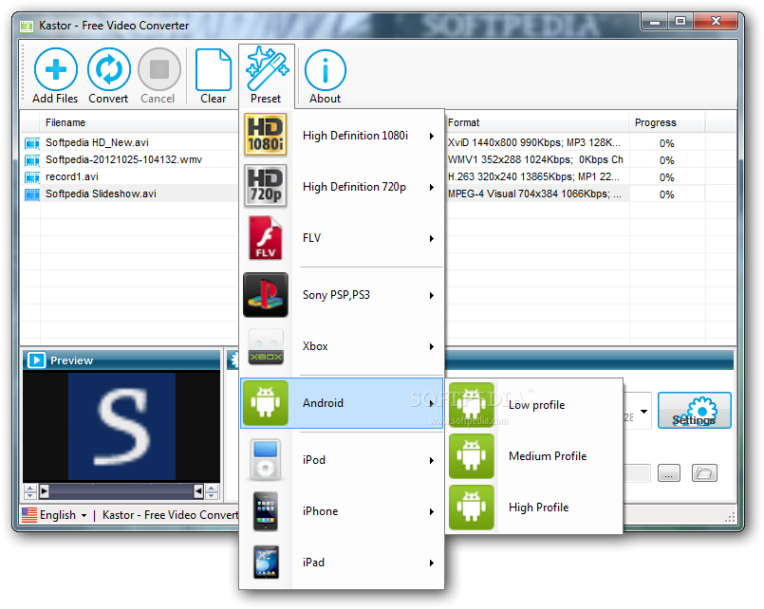Image resolution: width=764 pixels, height=609 pixels.
Task: Click the Preview panel play icon
Action: point(37,360)
